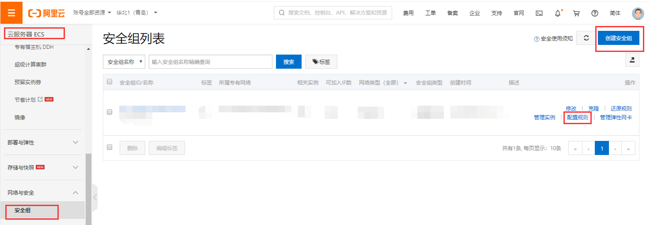Screen dimensions: 650x225
Task: Click the search magnifier icon in top bar
Action: pyautogui.click(x=282, y=13)
